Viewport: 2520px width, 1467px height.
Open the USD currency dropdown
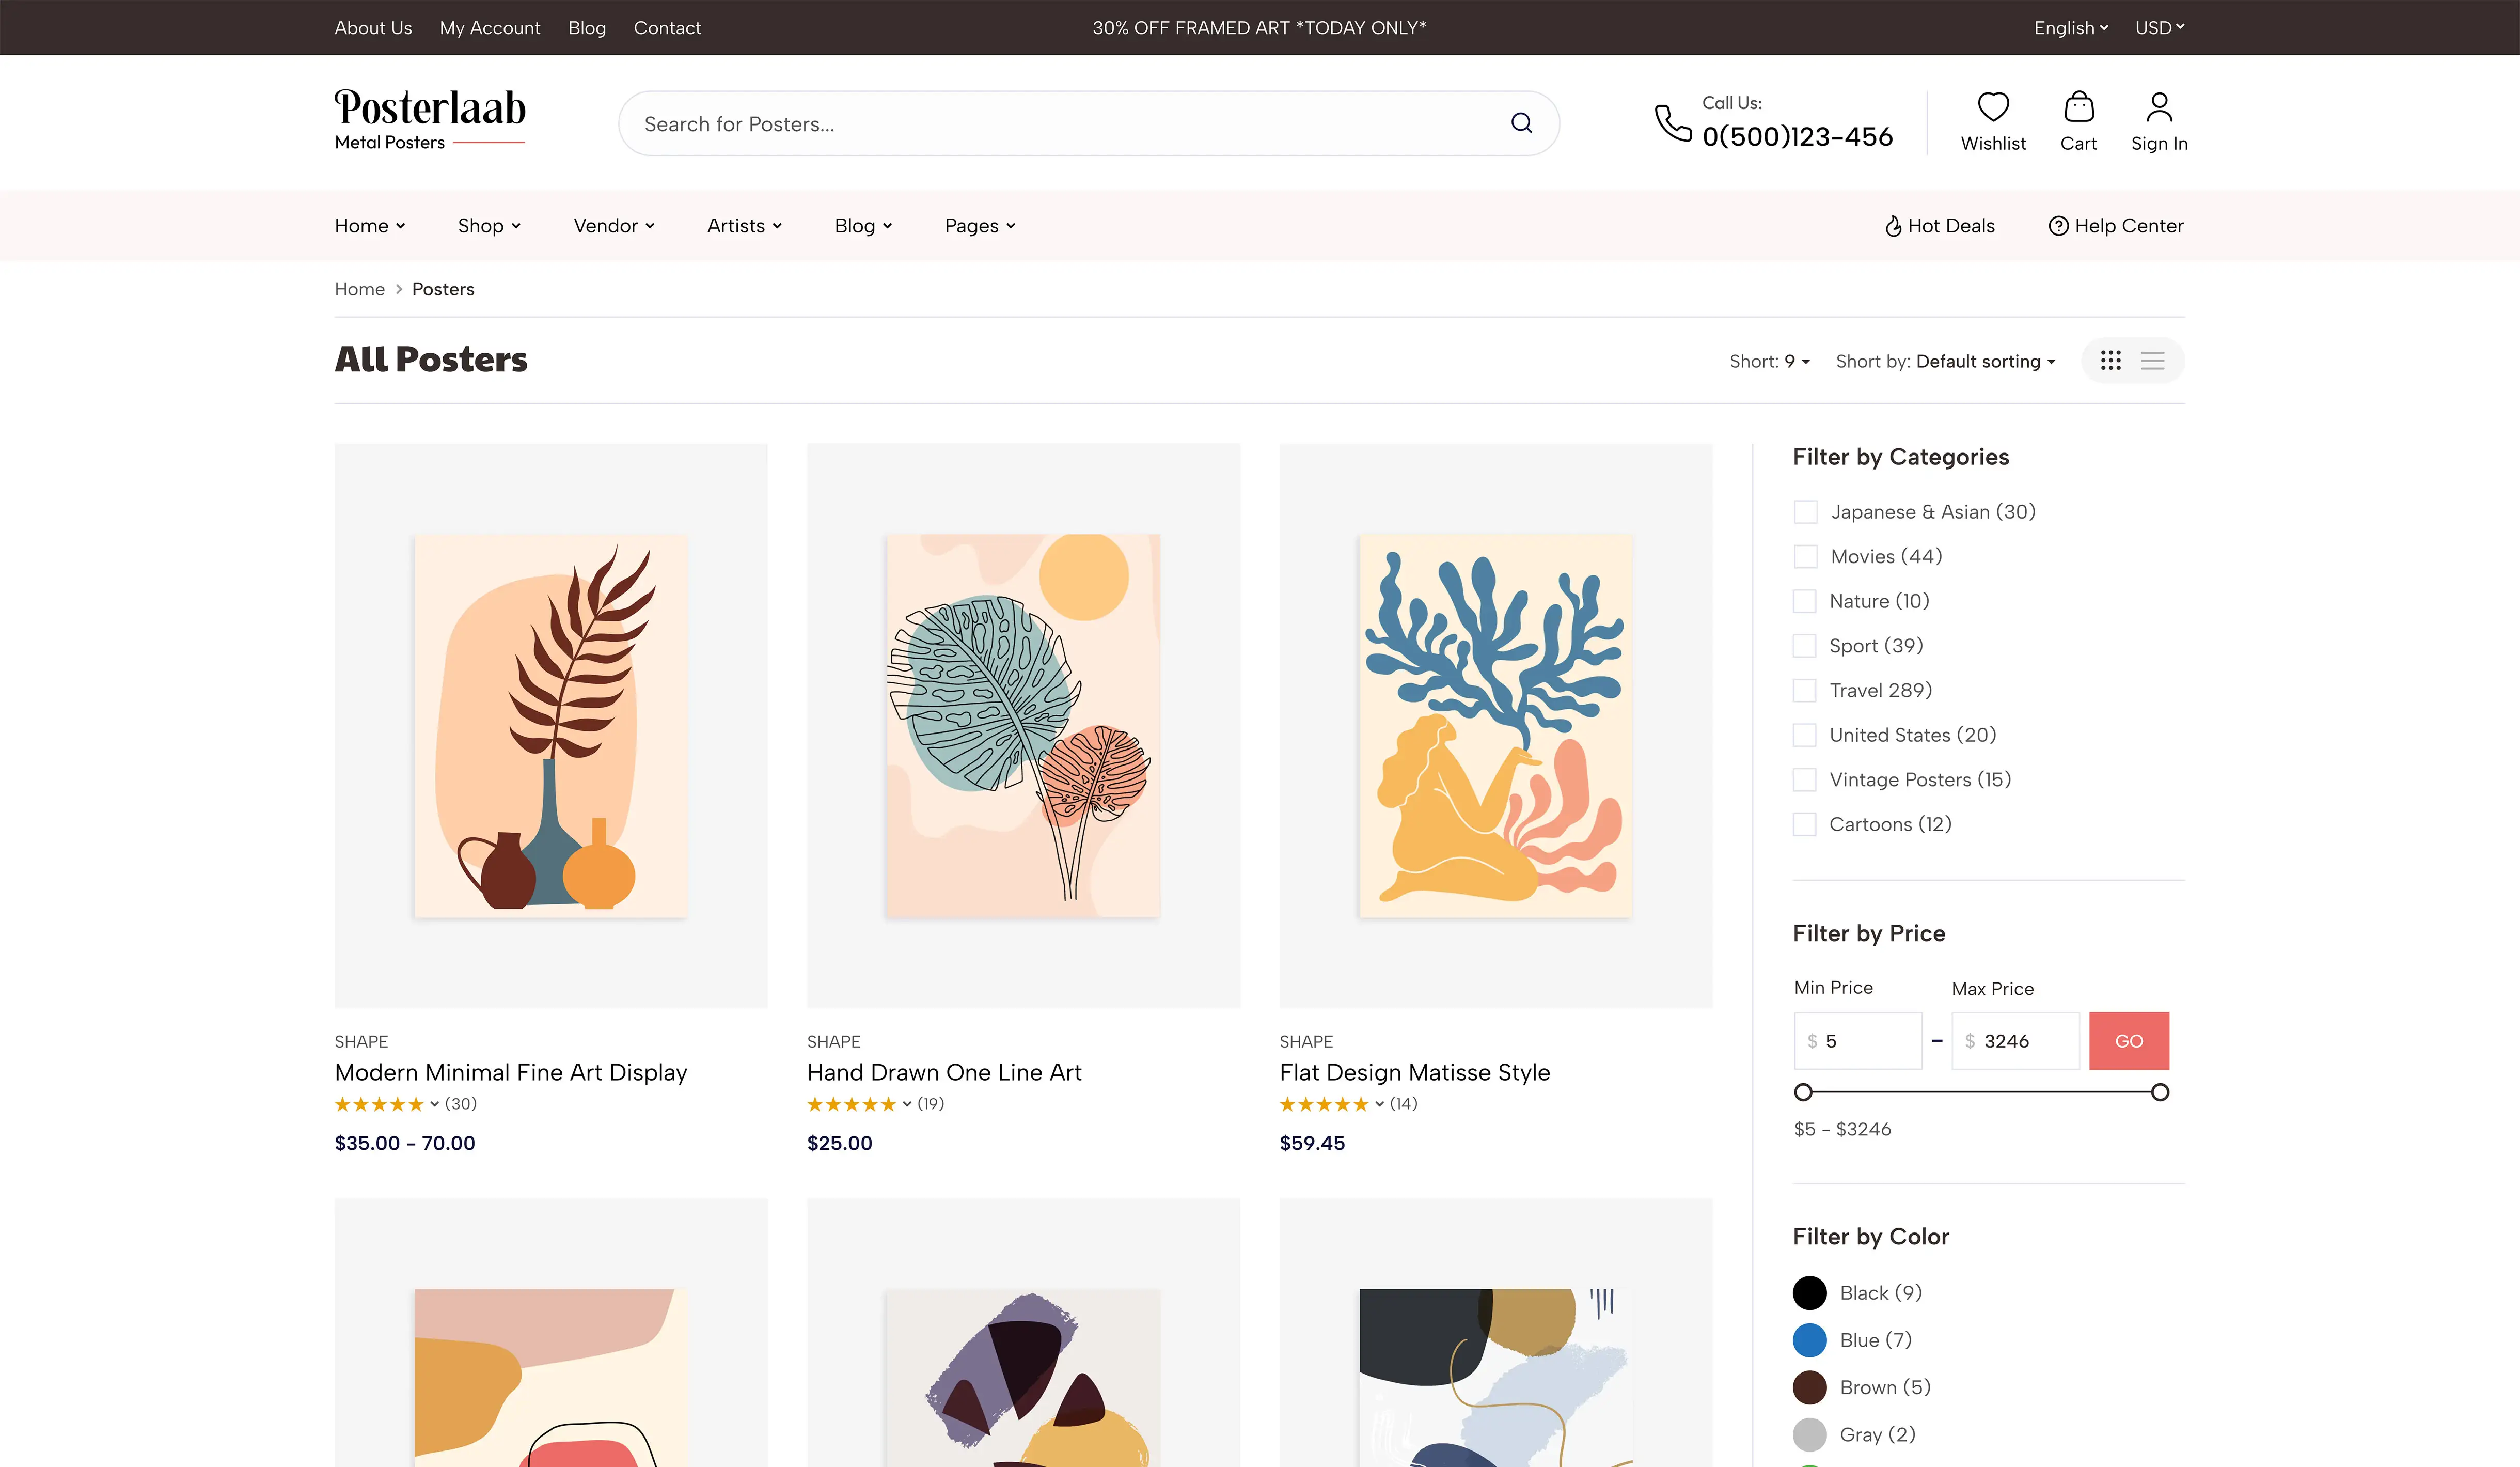[2159, 28]
